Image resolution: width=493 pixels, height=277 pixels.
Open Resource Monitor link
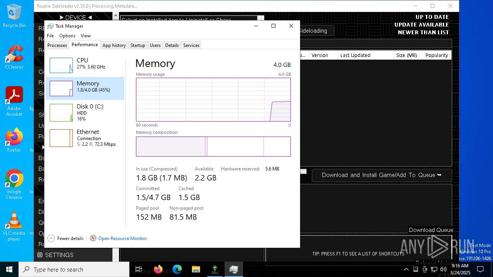(122, 239)
